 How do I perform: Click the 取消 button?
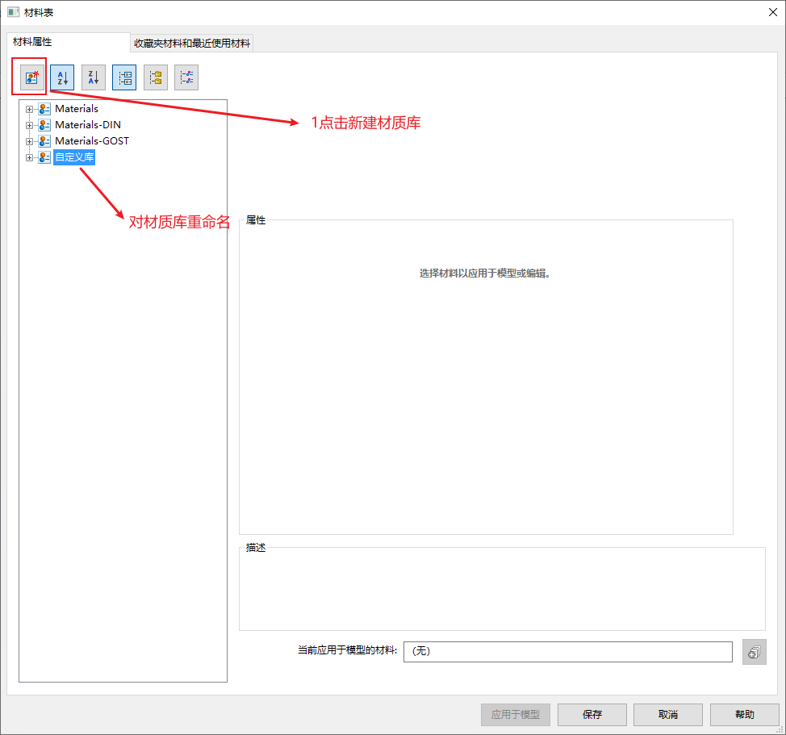pos(667,715)
